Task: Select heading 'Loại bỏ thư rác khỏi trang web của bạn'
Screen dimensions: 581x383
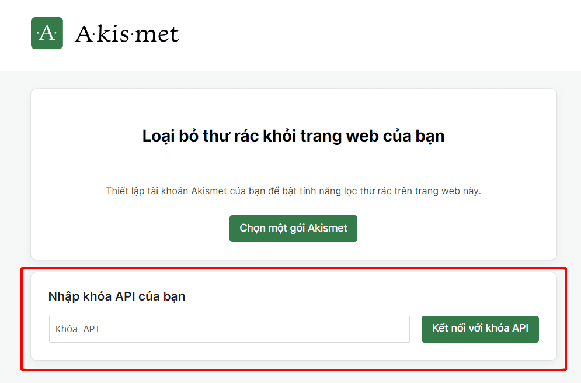Action: pyautogui.click(x=293, y=136)
